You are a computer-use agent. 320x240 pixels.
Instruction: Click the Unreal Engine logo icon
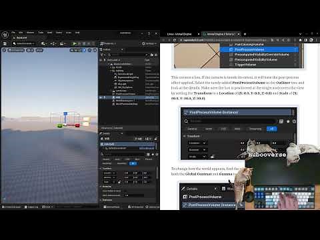click(5, 35)
